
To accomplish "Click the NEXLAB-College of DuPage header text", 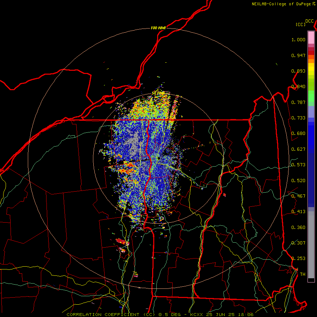I will coord(281,4).
